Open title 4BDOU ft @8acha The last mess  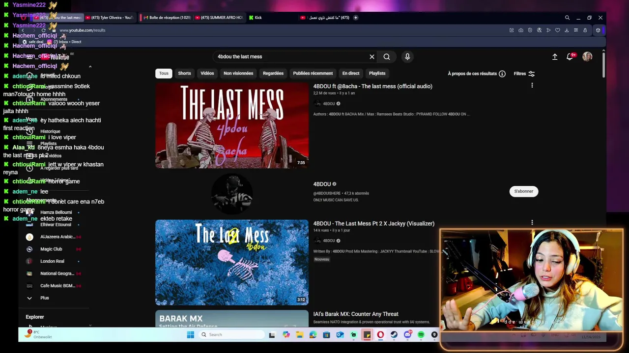tap(373, 86)
